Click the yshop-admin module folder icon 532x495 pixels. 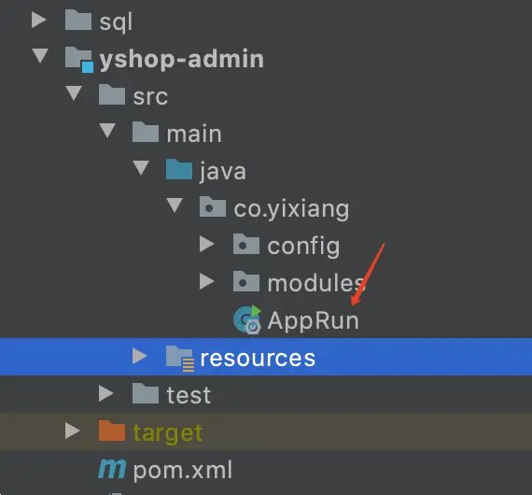pyautogui.click(x=79, y=60)
